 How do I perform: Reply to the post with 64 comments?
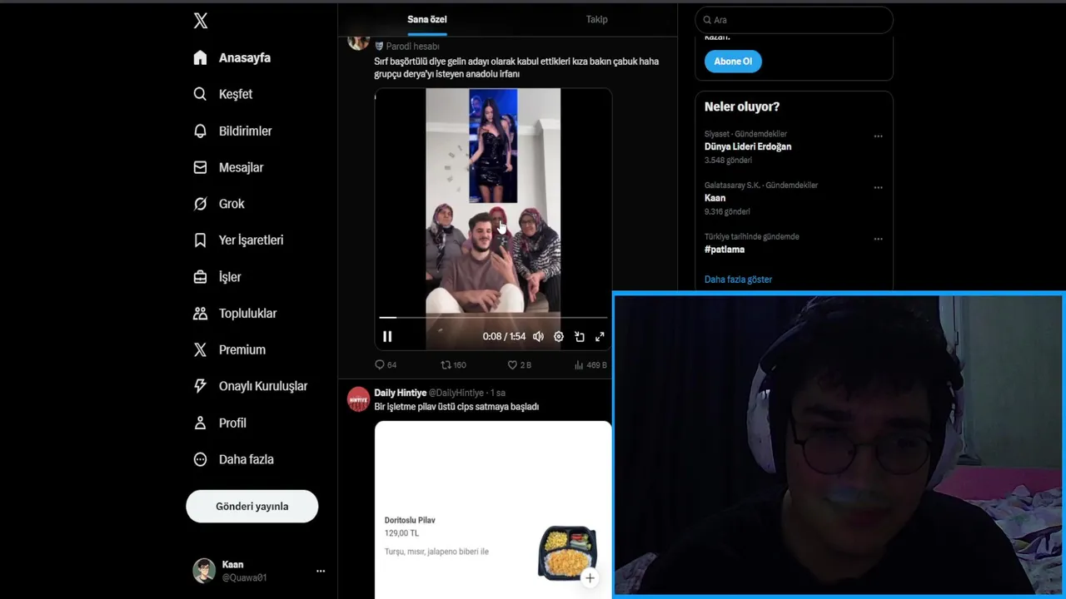tap(386, 365)
